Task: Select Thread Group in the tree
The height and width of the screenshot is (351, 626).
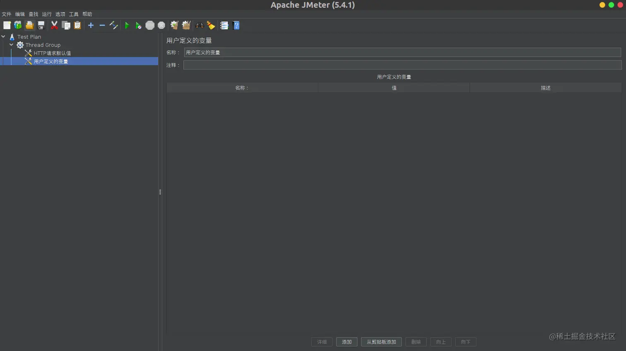Action: click(43, 45)
